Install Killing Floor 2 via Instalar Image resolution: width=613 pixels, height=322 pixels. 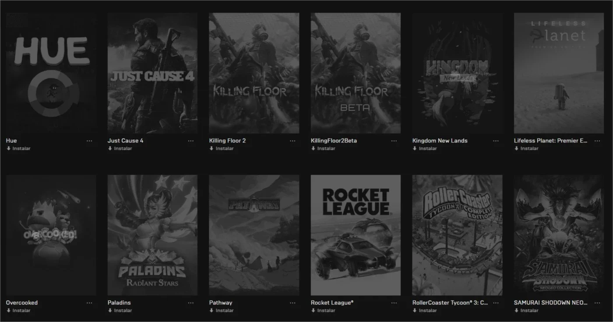point(222,149)
